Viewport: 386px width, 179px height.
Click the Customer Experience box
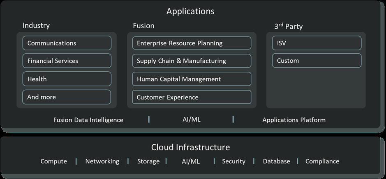(x=192, y=97)
